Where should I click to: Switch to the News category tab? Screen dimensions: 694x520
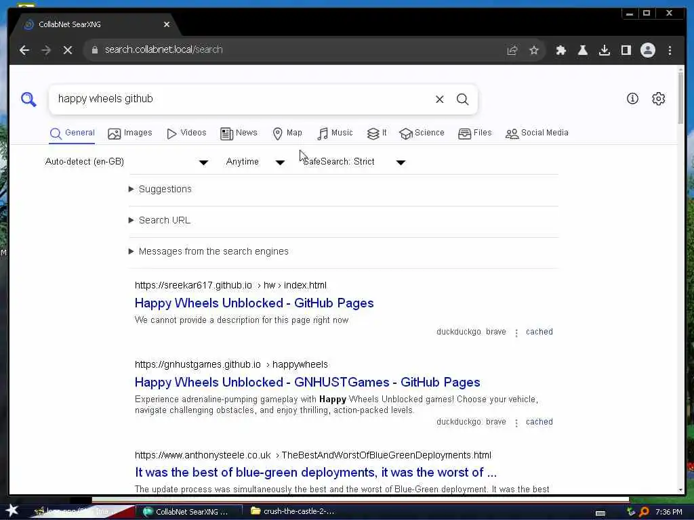[239, 133]
